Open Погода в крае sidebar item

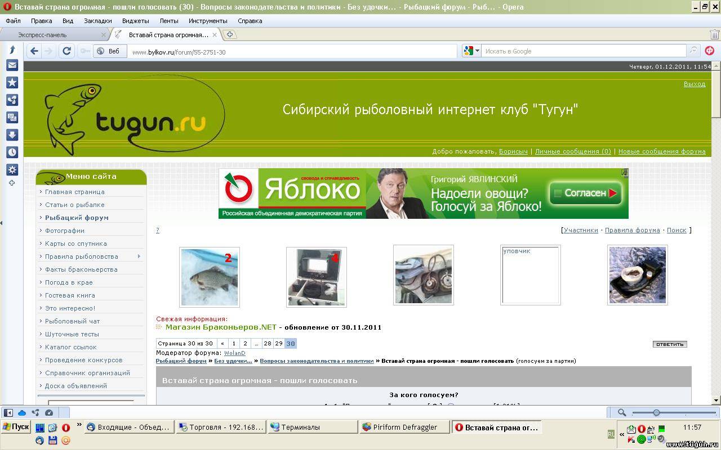click(x=69, y=282)
